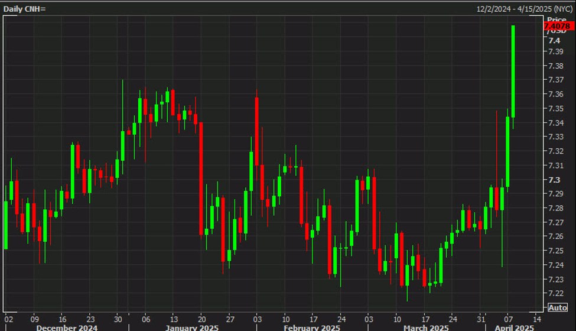576x331 pixels.
Task: Click the 7.25 price axis label
Action: point(555,251)
